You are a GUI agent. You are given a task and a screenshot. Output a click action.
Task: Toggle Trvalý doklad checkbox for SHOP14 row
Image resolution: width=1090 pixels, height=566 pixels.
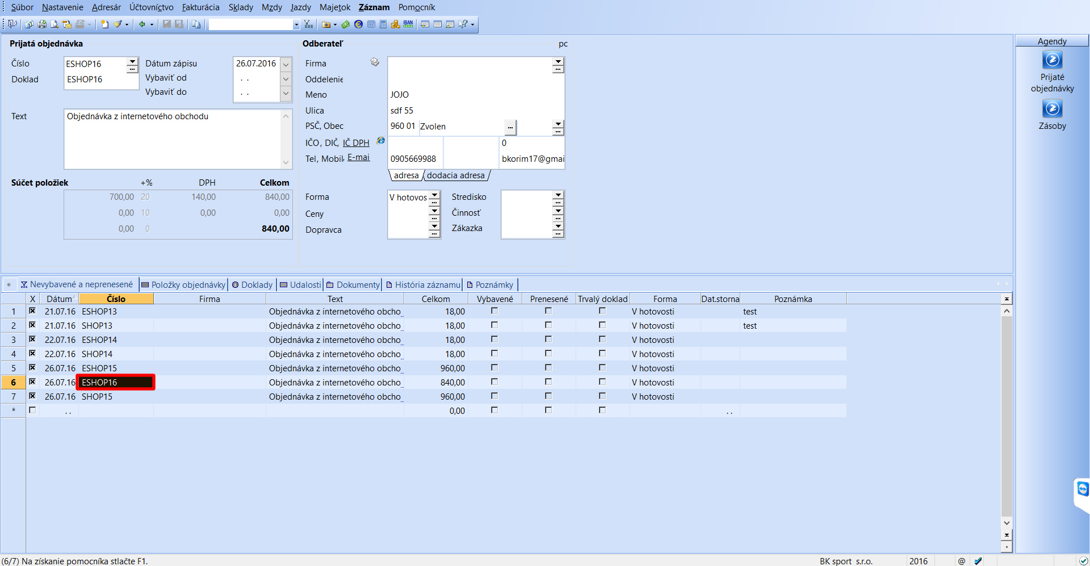tap(602, 353)
